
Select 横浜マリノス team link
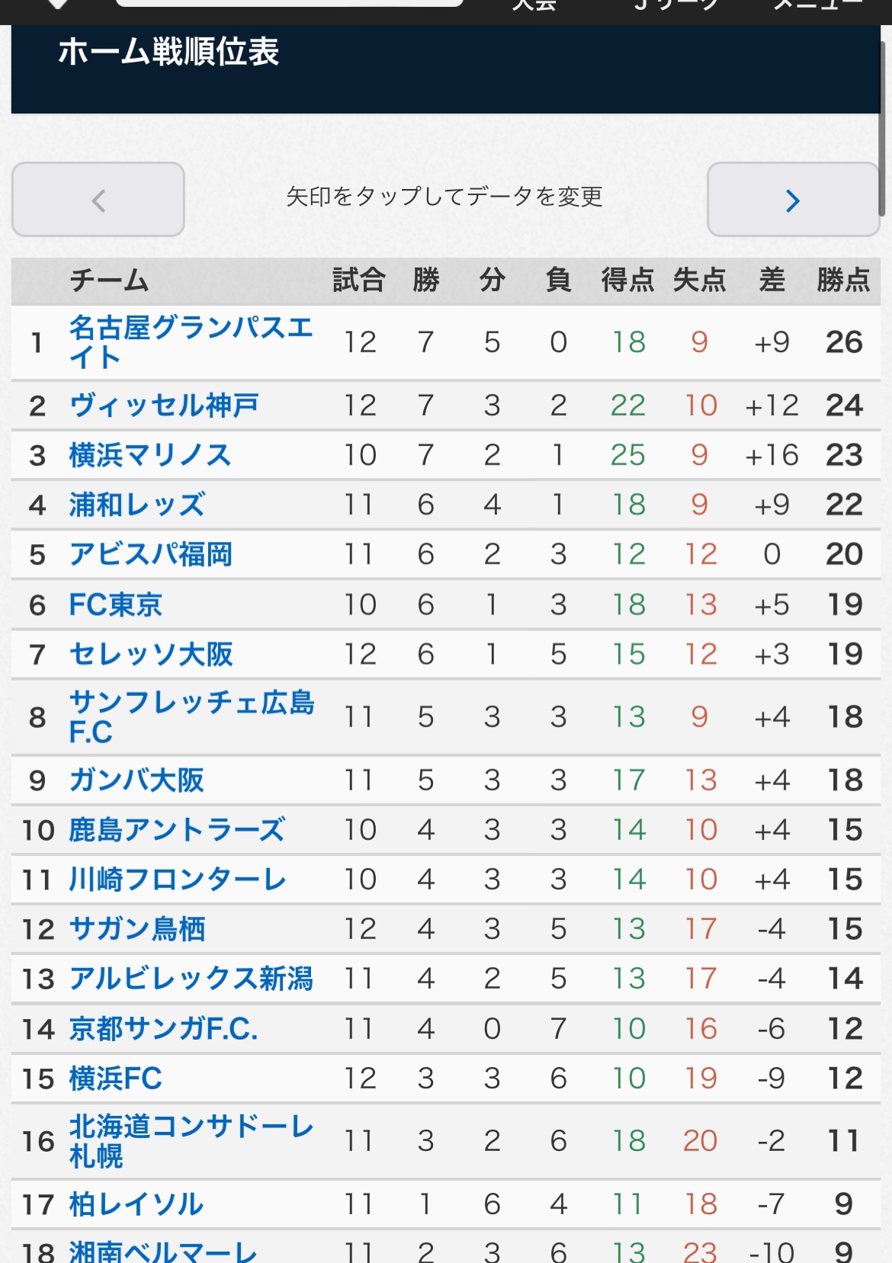click(150, 455)
